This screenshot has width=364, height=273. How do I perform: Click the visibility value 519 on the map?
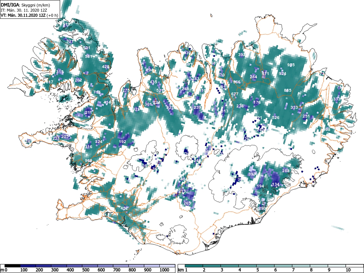(66, 24)
